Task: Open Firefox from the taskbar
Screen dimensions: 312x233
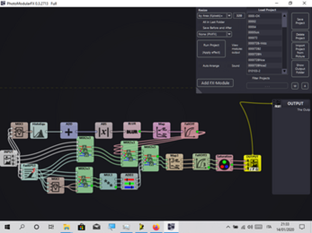Action: [x=156, y=226]
